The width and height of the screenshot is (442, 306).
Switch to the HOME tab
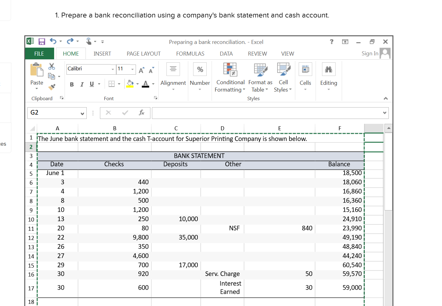tap(71, 53)
